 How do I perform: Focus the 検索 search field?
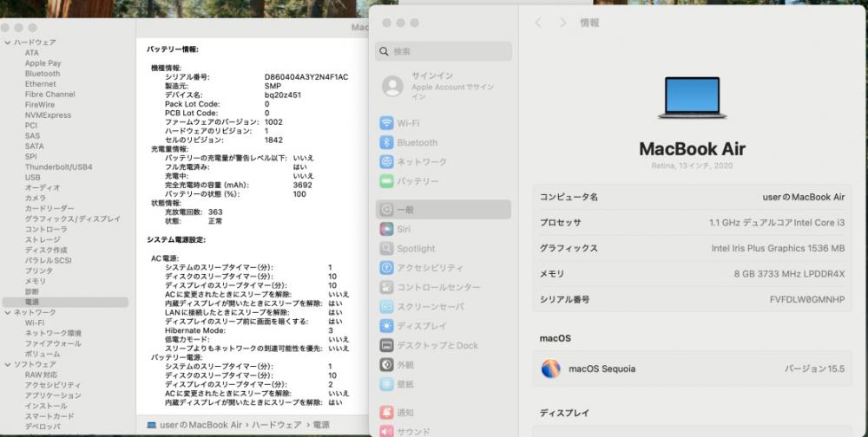443,51
